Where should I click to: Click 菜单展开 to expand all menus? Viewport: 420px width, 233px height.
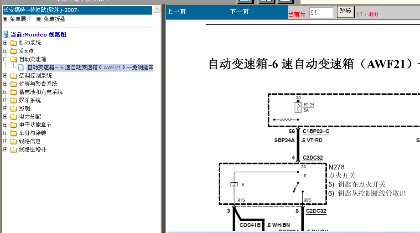click(21, 19)
